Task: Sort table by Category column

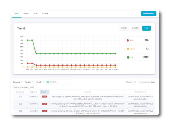Action: point(20,92)
